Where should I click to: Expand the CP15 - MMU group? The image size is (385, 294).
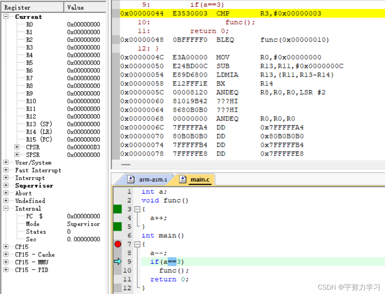click(x=6, y=262)
